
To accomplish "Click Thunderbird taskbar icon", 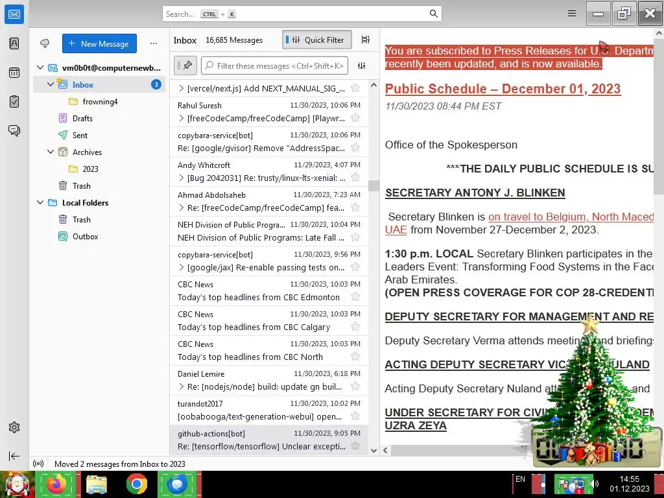I will 177,484.
